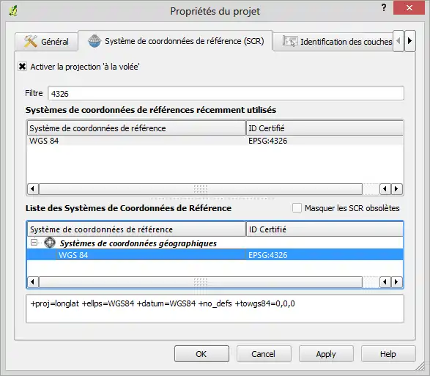Open the Identification des couches tab
430x376 pixels.
(x=333, y=42)
